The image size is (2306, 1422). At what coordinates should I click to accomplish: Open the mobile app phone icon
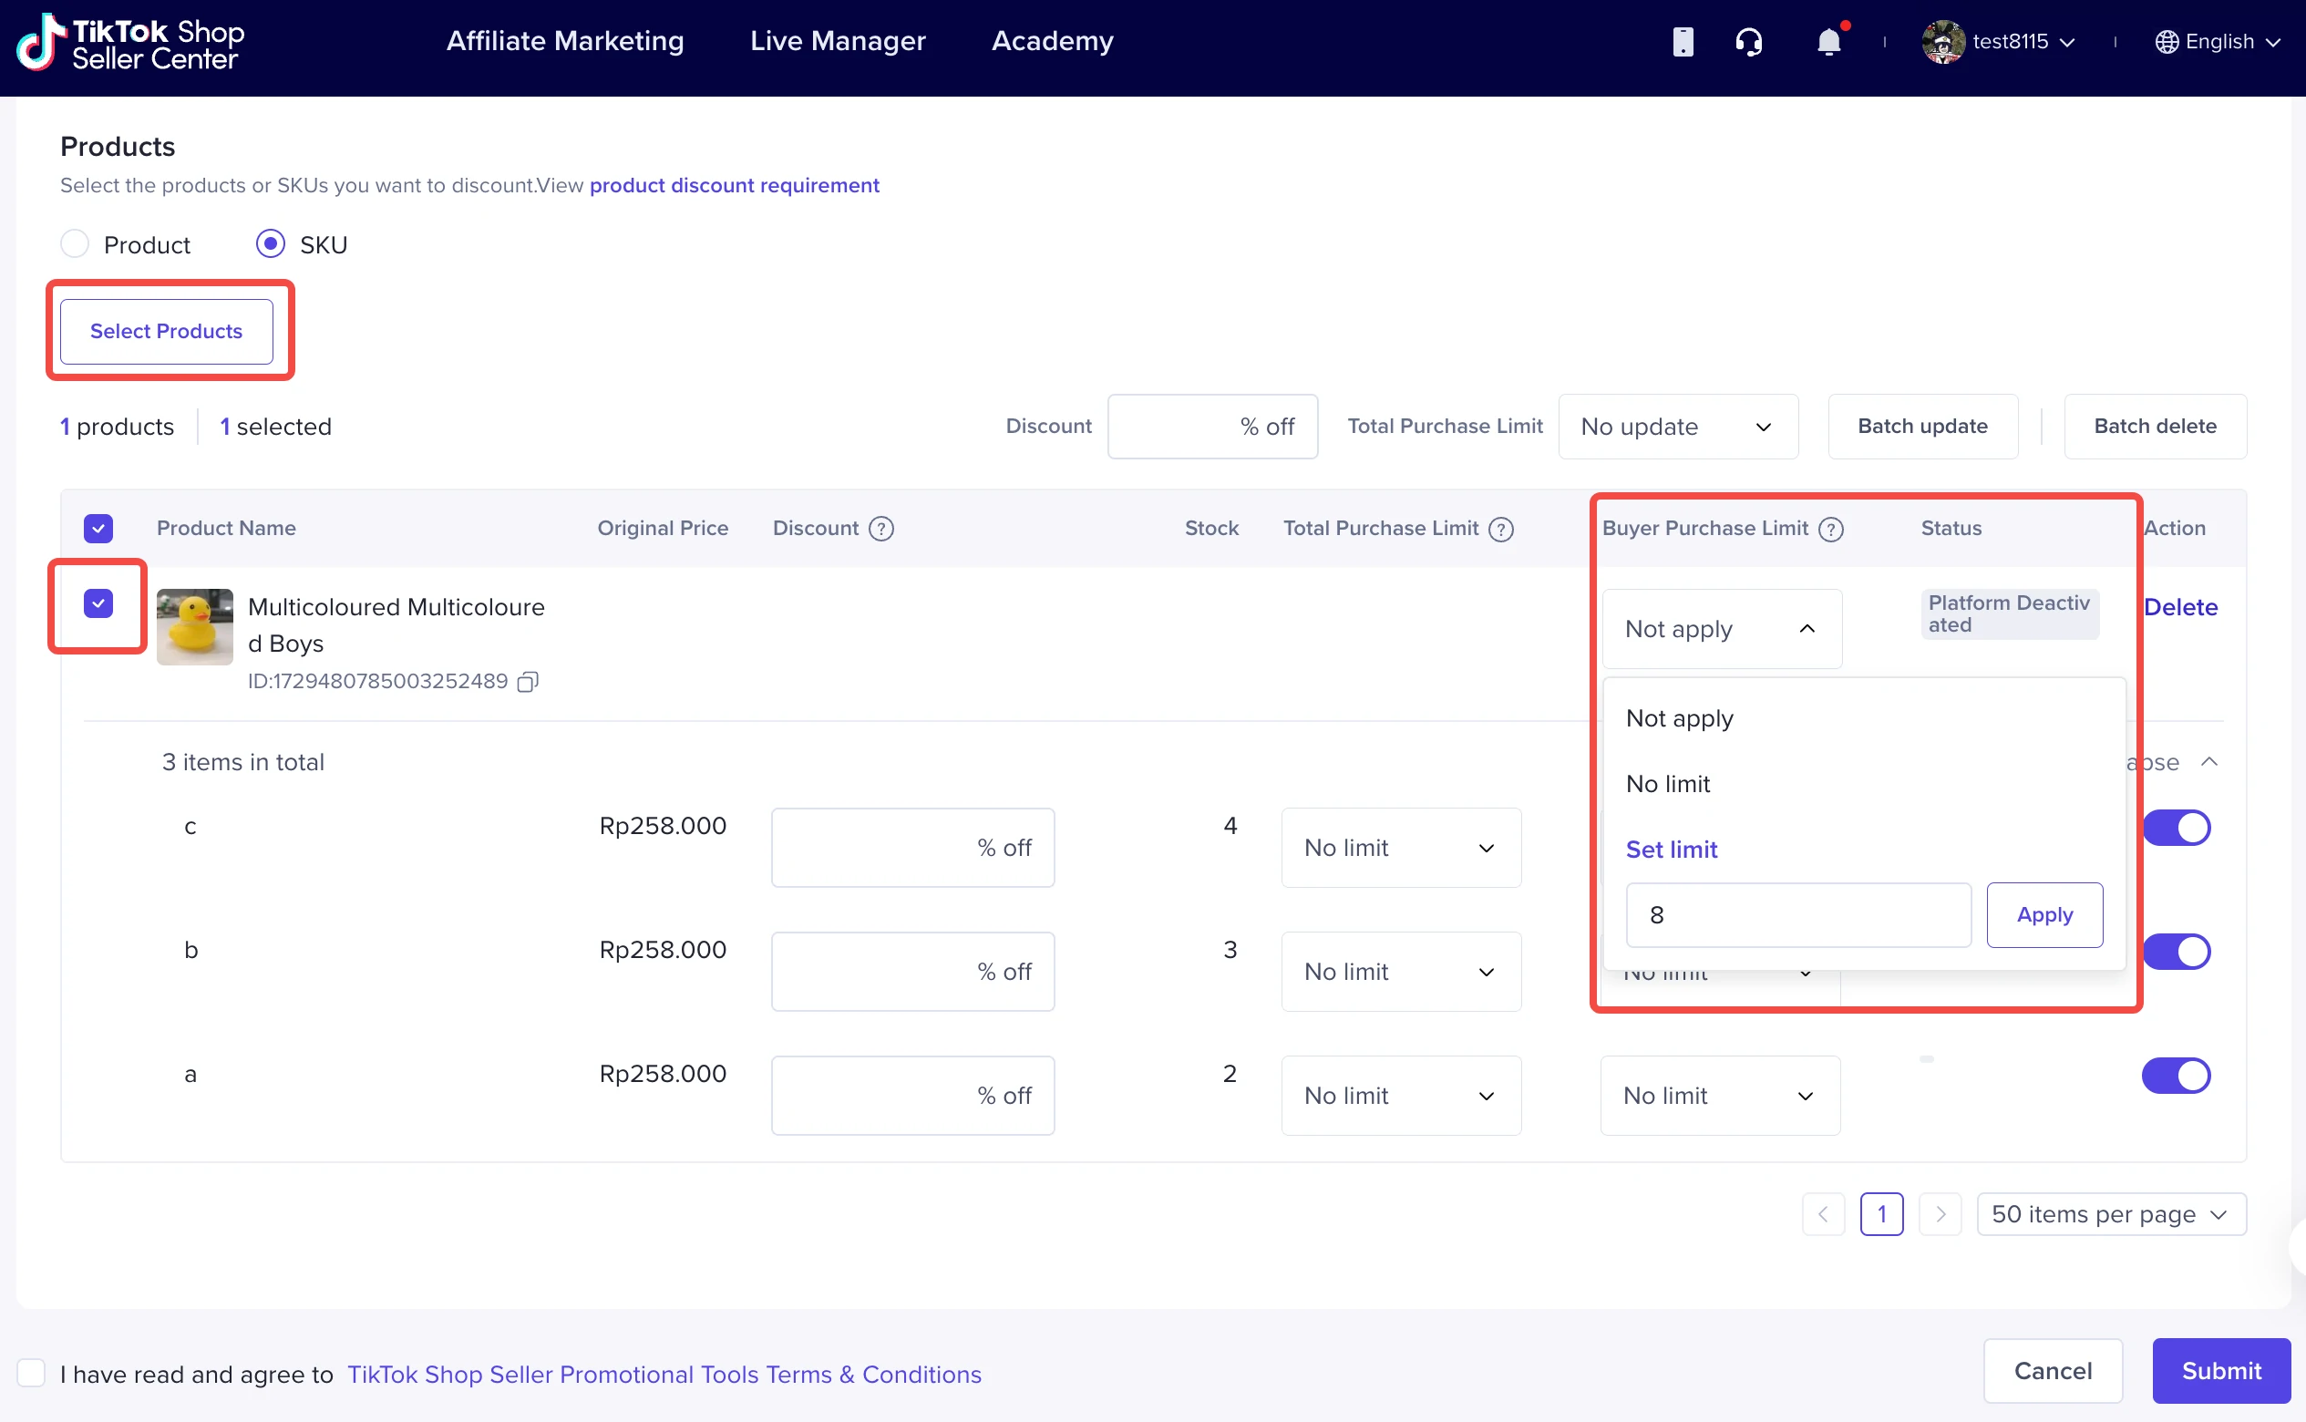1683,42
